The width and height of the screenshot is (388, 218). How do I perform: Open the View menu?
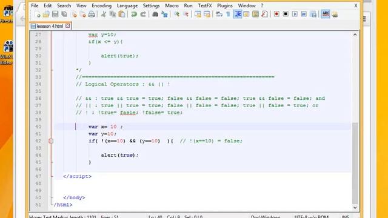tap(81, 5)
